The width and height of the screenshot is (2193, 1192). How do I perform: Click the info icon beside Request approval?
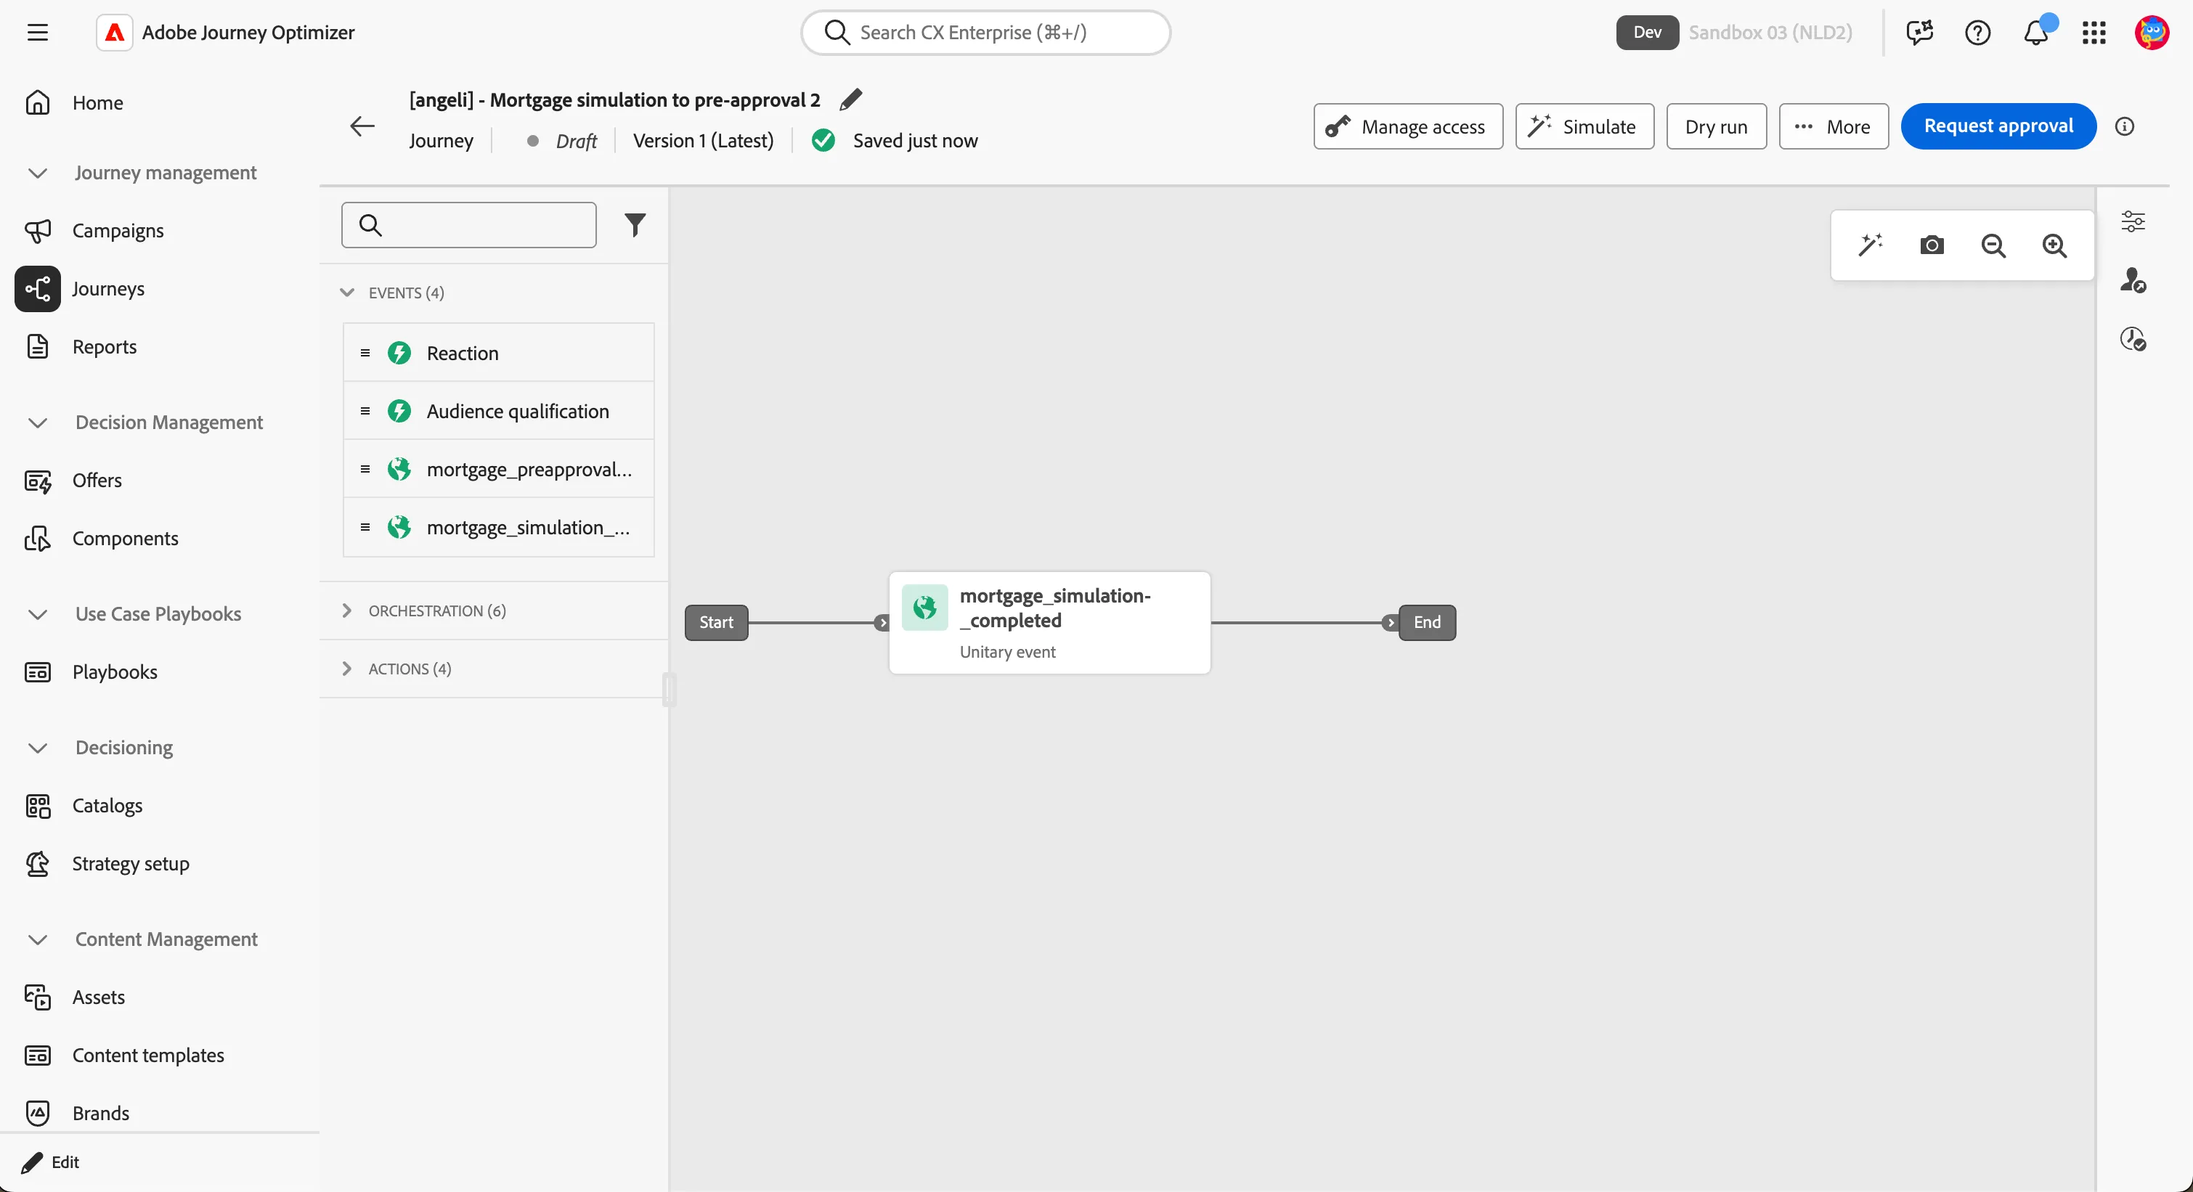click(x=2125, y=127)
